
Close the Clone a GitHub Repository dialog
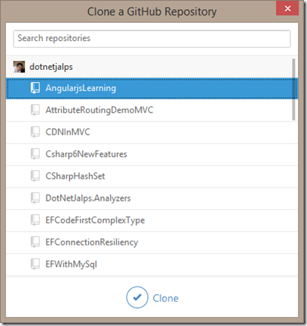[287, 8]
